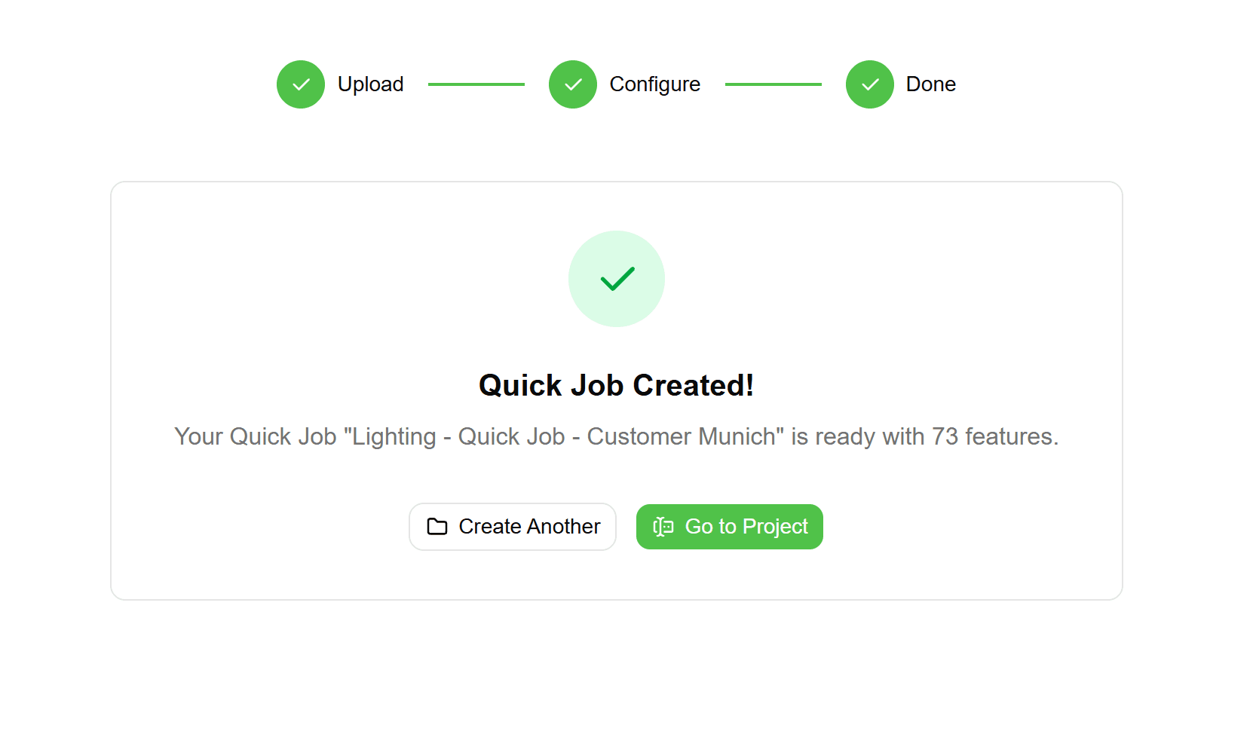The height and width of the screenshot is (731, 1256).
Task: Click the Upload step label
Action: point(370,84)
